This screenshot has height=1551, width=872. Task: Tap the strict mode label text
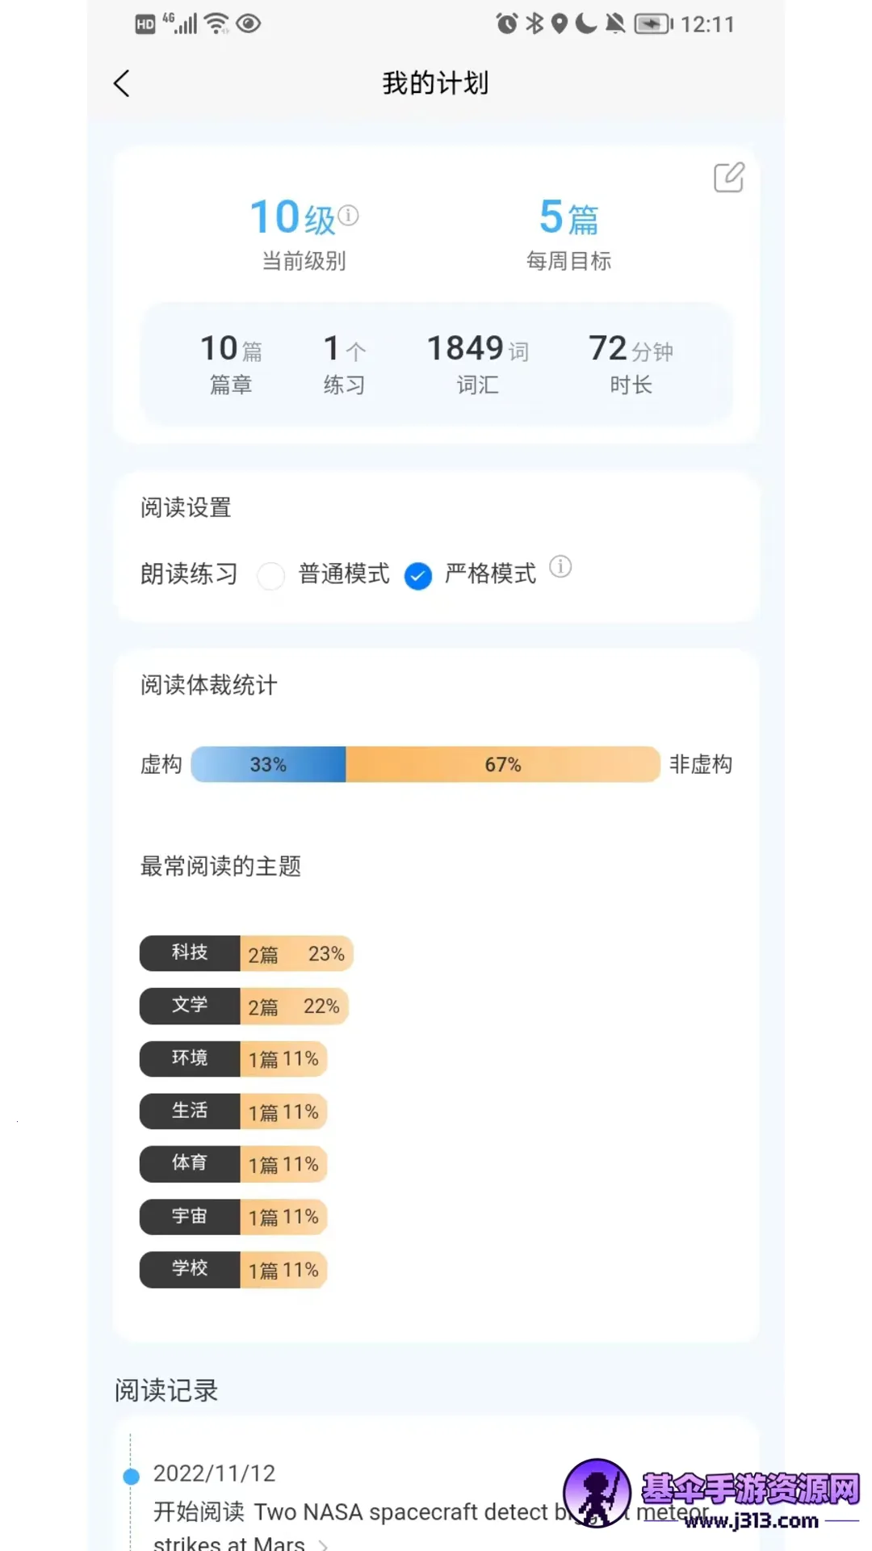[x=490, y=574]
